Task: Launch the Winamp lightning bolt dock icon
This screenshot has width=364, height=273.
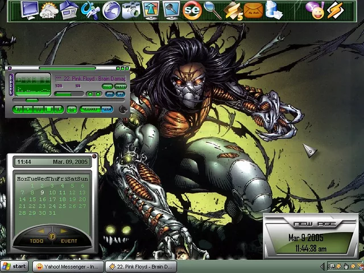Action: pos(335,10)
